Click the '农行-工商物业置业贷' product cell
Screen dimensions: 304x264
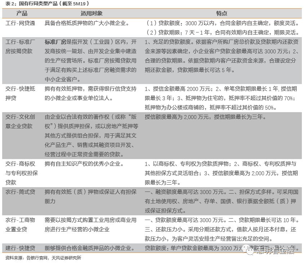coord(21,225)
